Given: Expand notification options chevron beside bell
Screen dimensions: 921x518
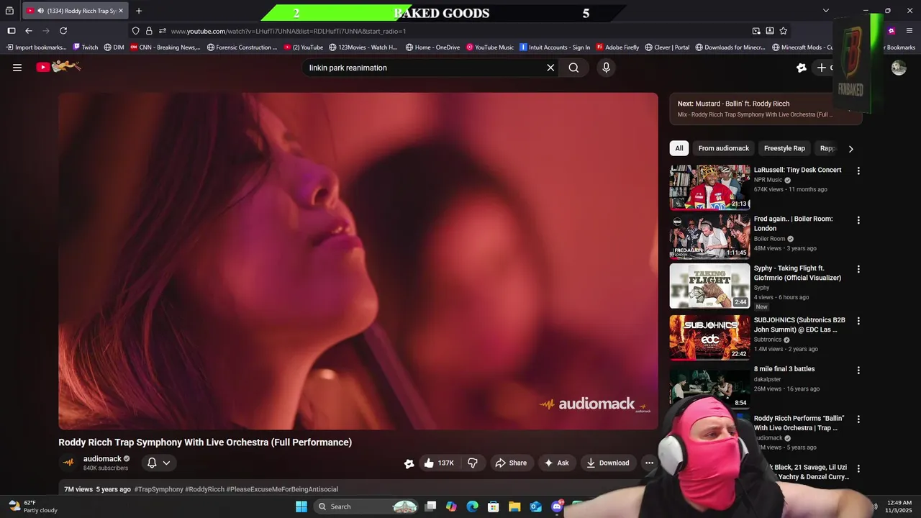Looking at the screenshot, I should (x=166, y=463).
